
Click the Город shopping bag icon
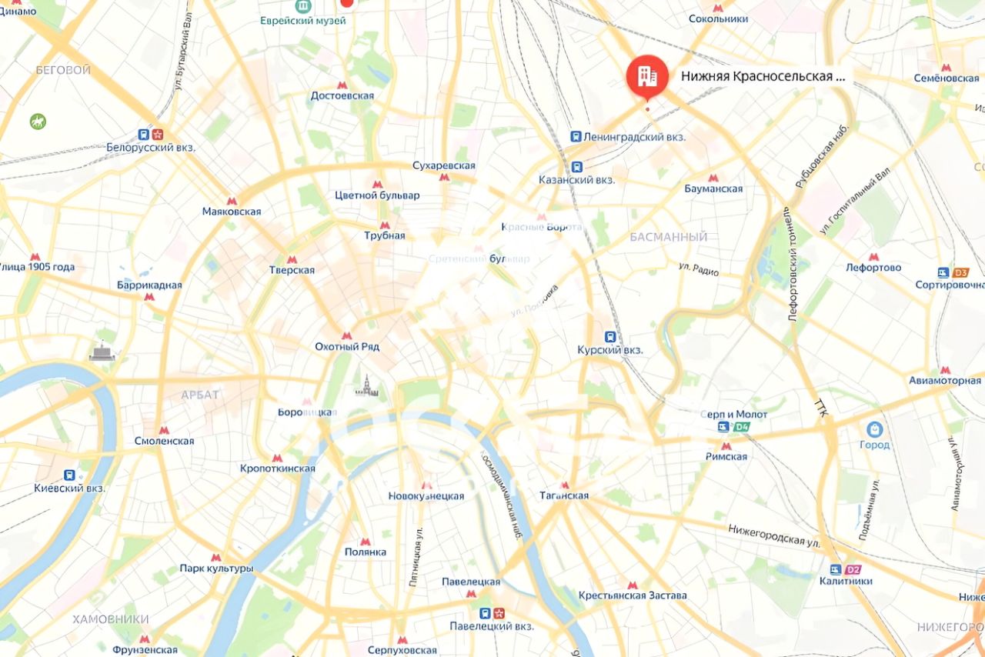(874, 429)
